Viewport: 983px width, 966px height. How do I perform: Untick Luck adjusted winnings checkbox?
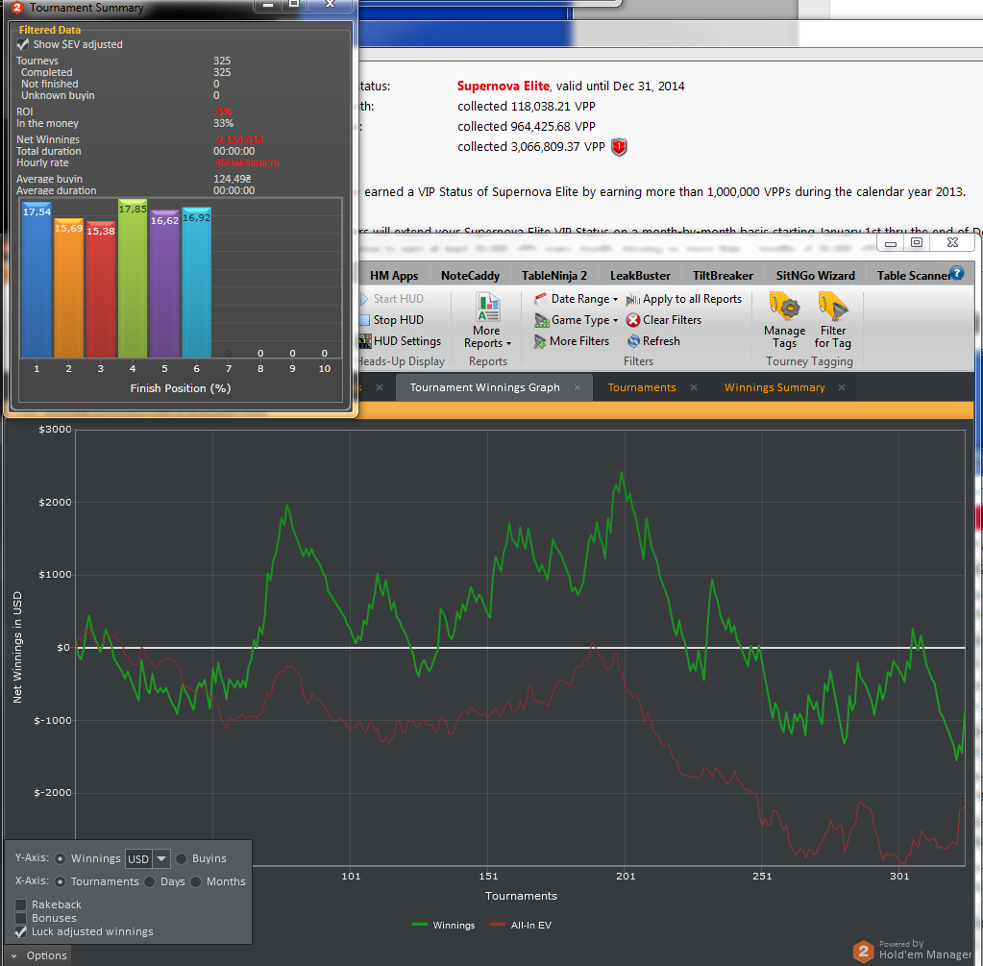[21, 932]
